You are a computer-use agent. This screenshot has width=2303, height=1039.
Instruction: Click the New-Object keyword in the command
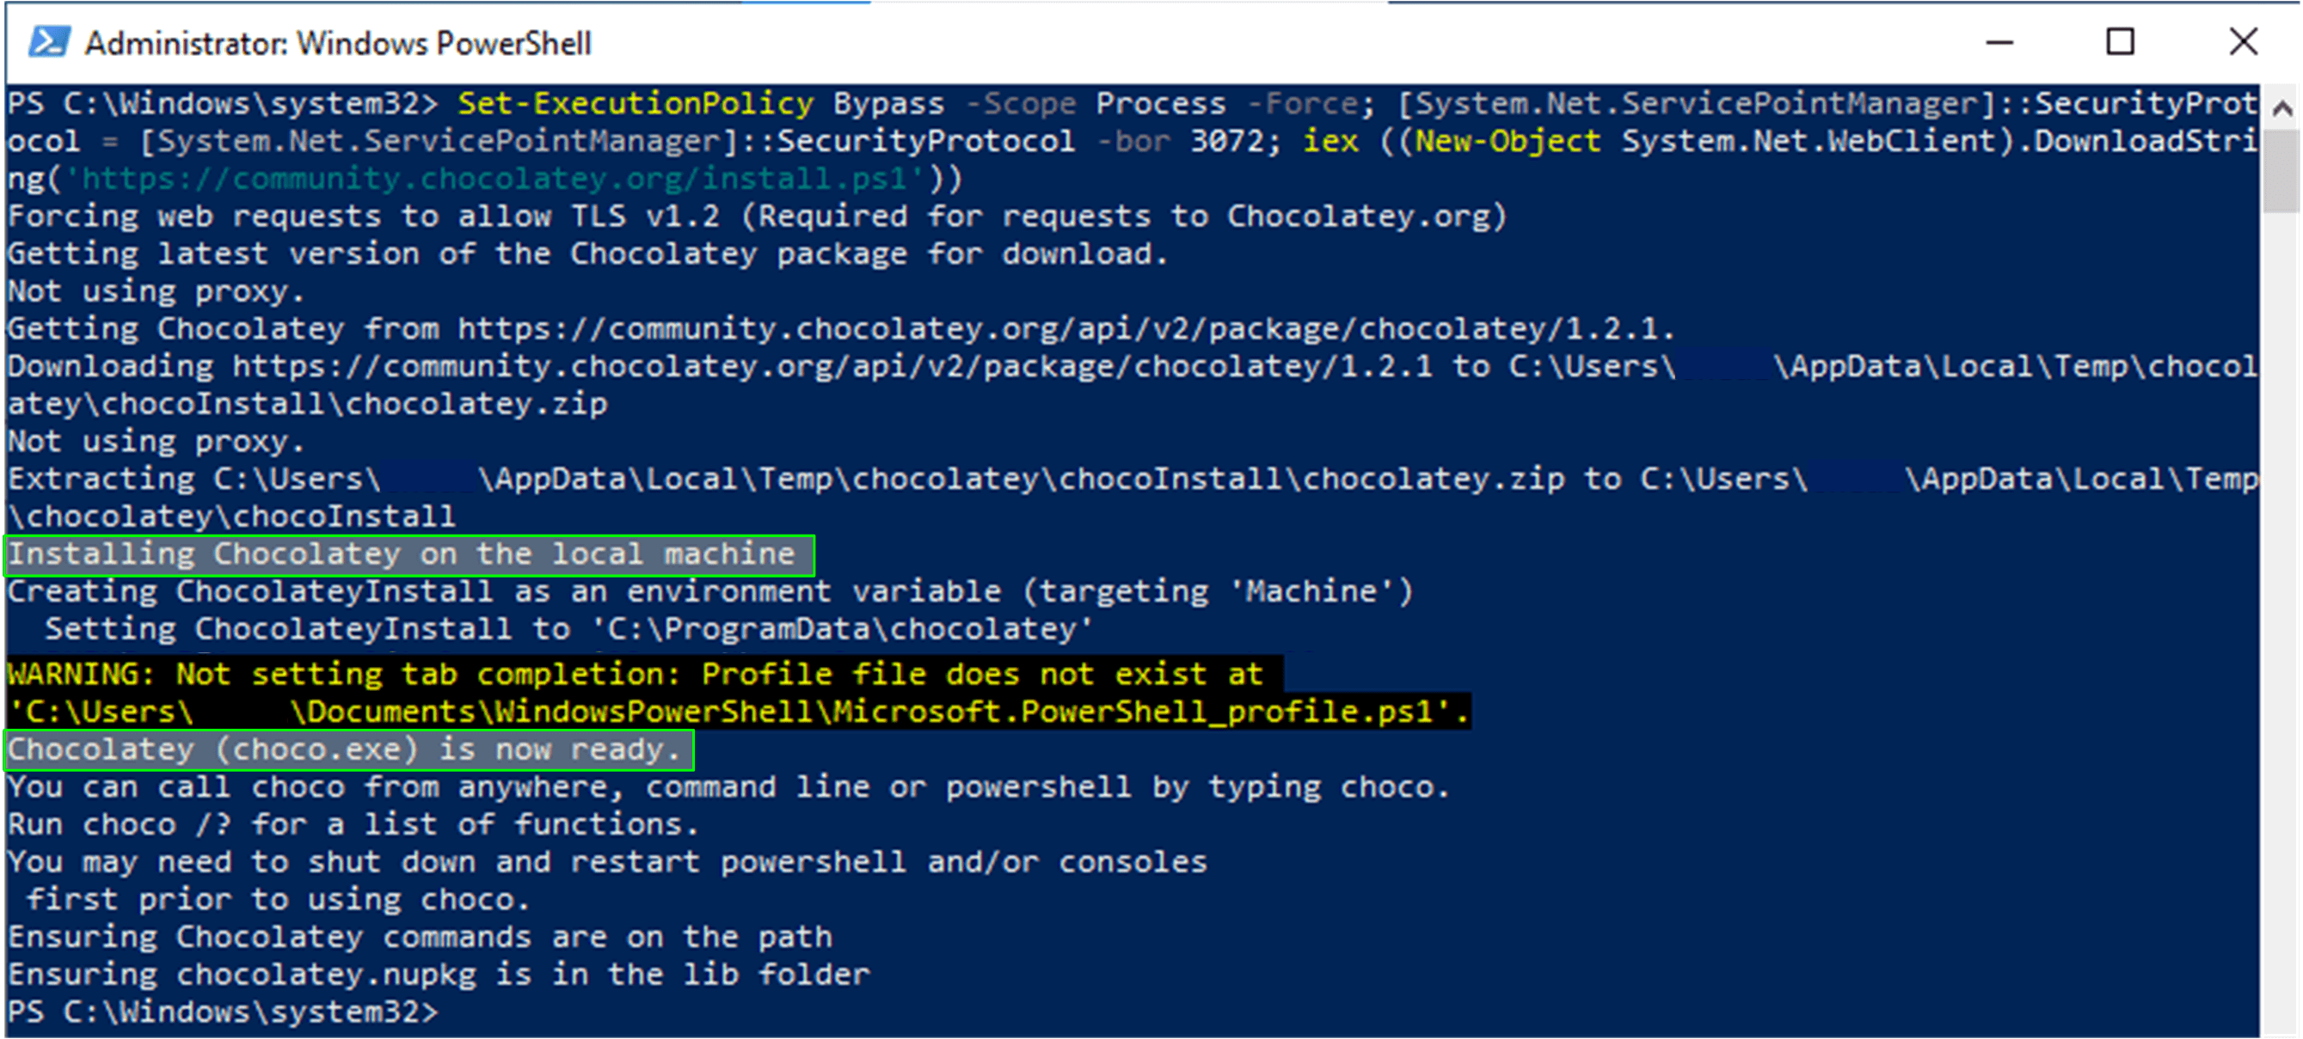click(1508, 141)
